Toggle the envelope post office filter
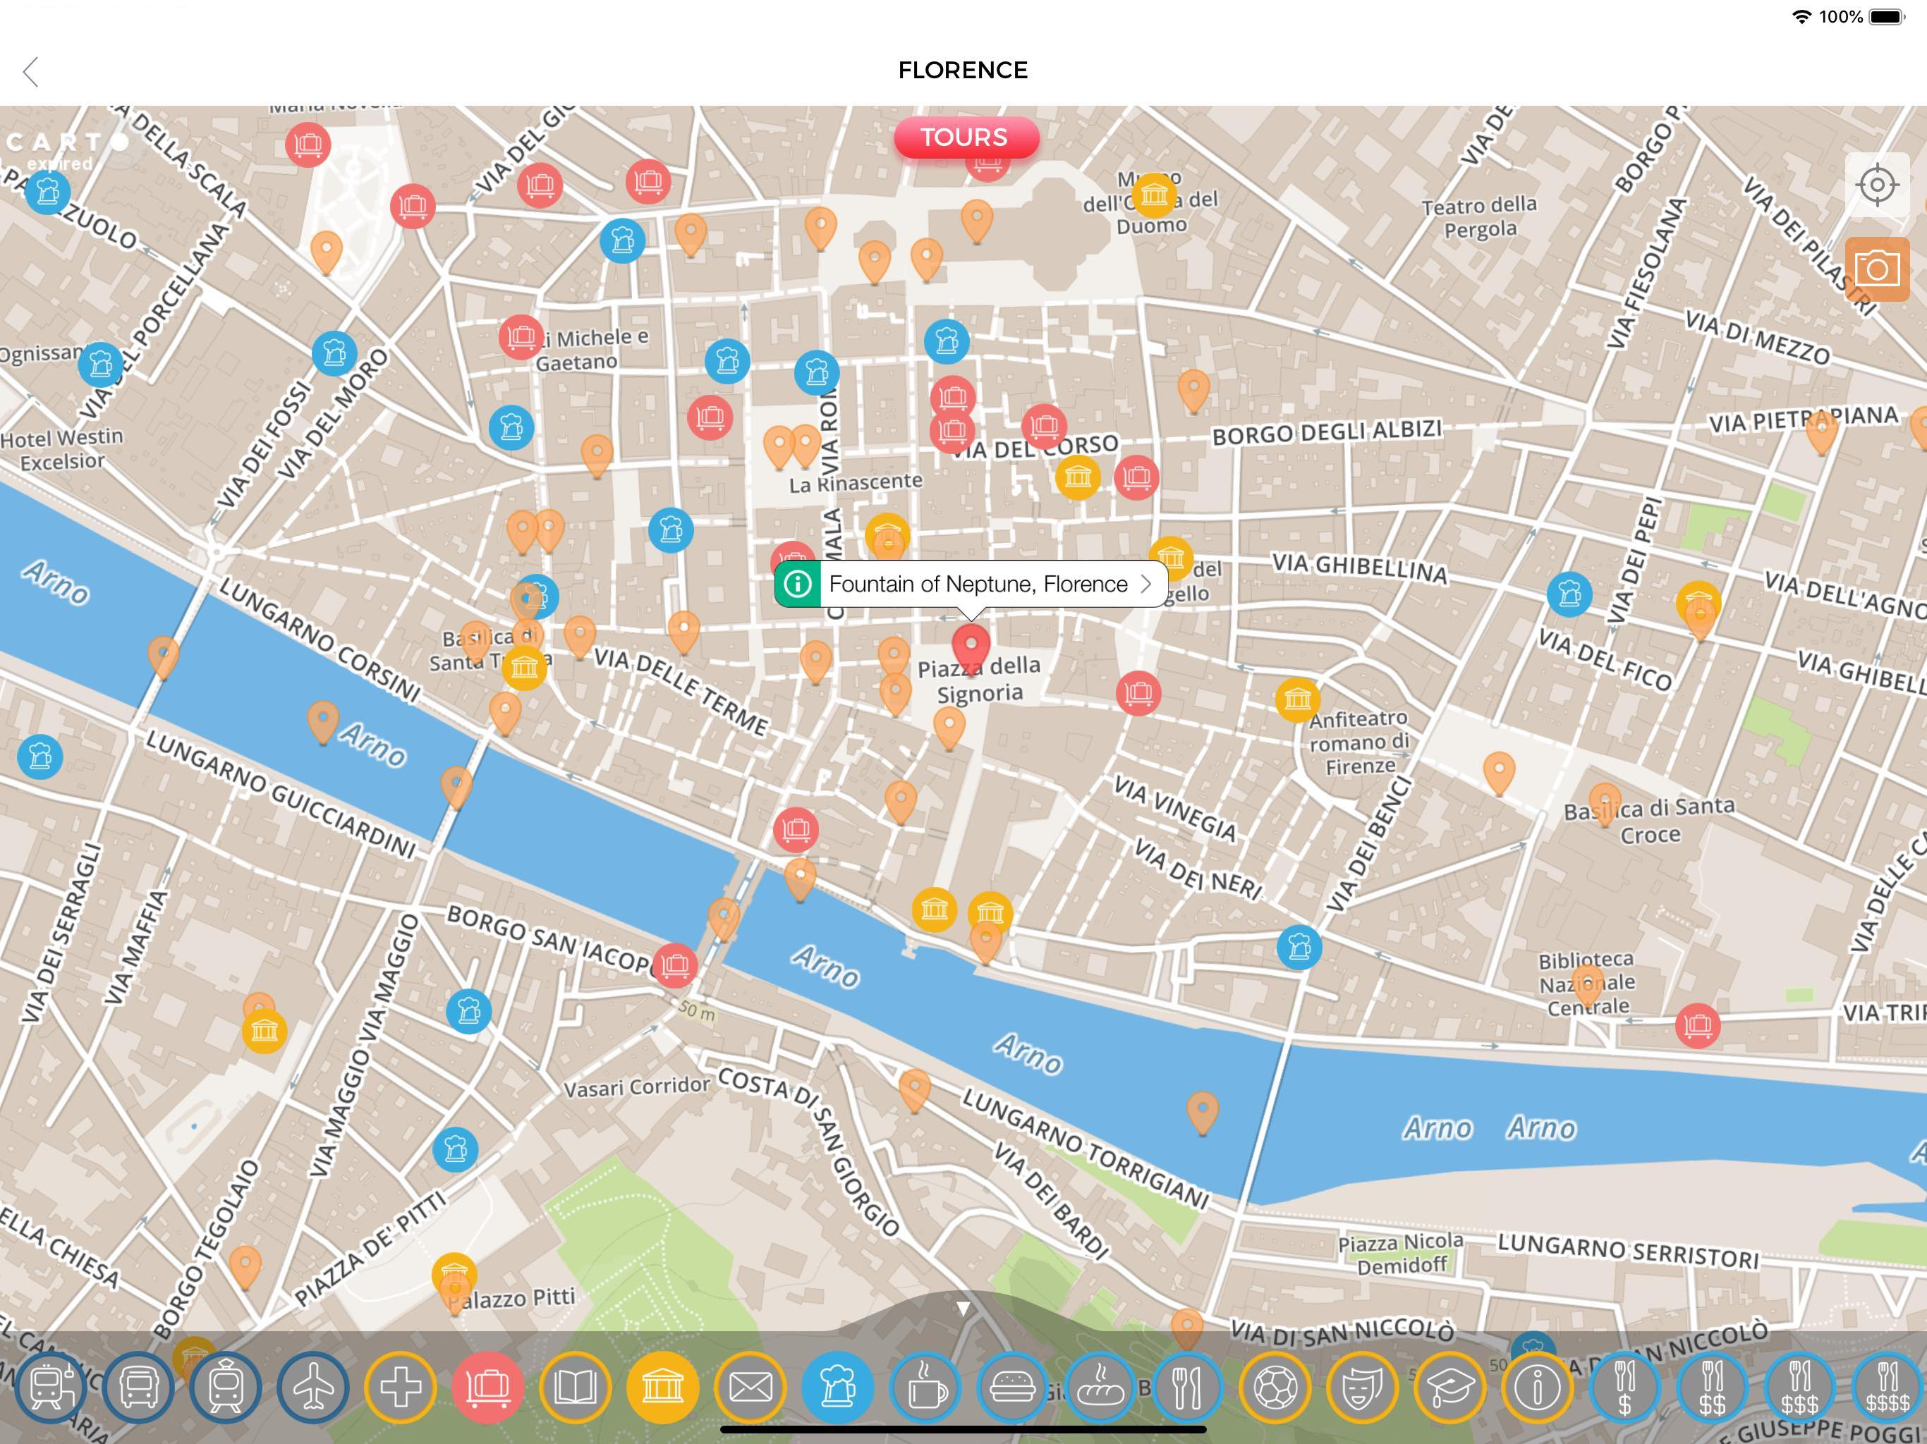Viewport: 1927px width, 1444px height. pyautogui.click(x=750, y=1386)
